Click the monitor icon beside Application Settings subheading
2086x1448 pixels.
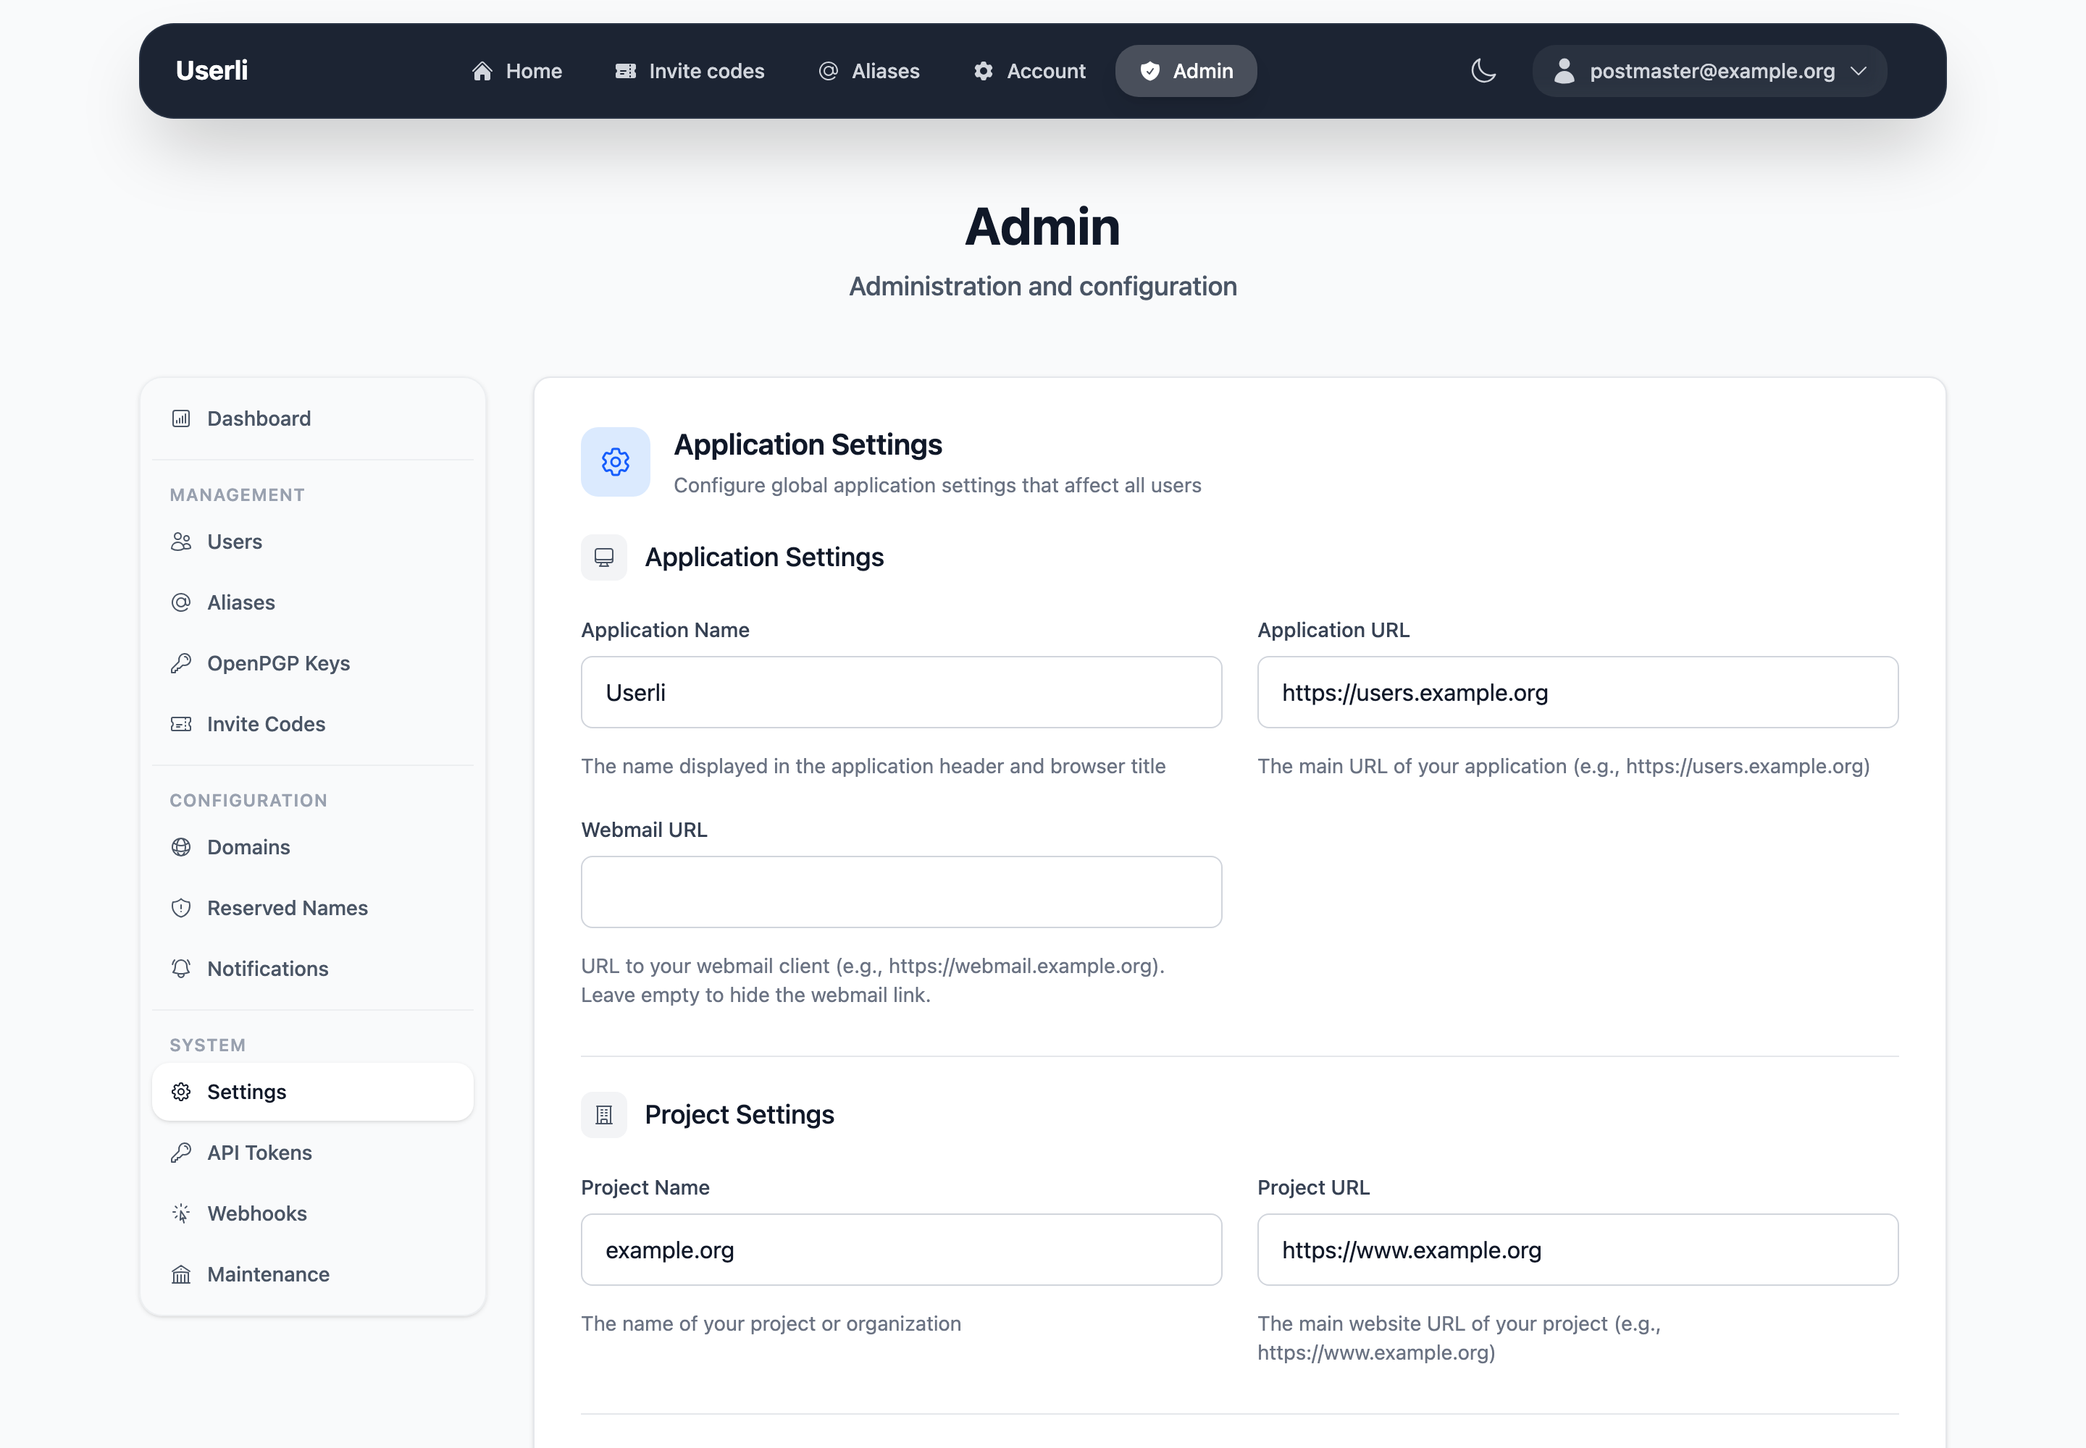603,557
